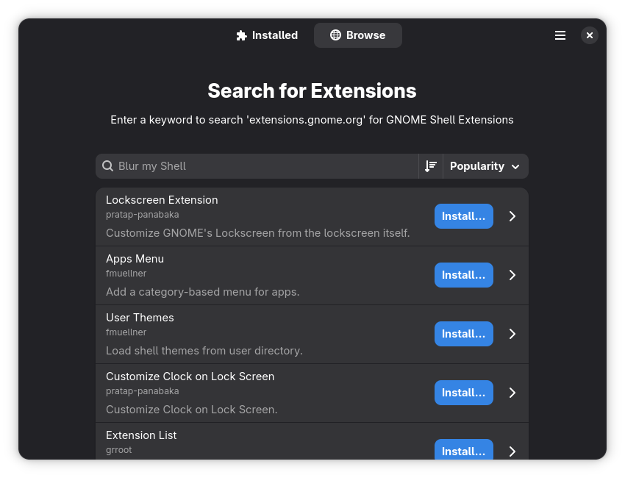Click the sort order icon

pos(431,166)
